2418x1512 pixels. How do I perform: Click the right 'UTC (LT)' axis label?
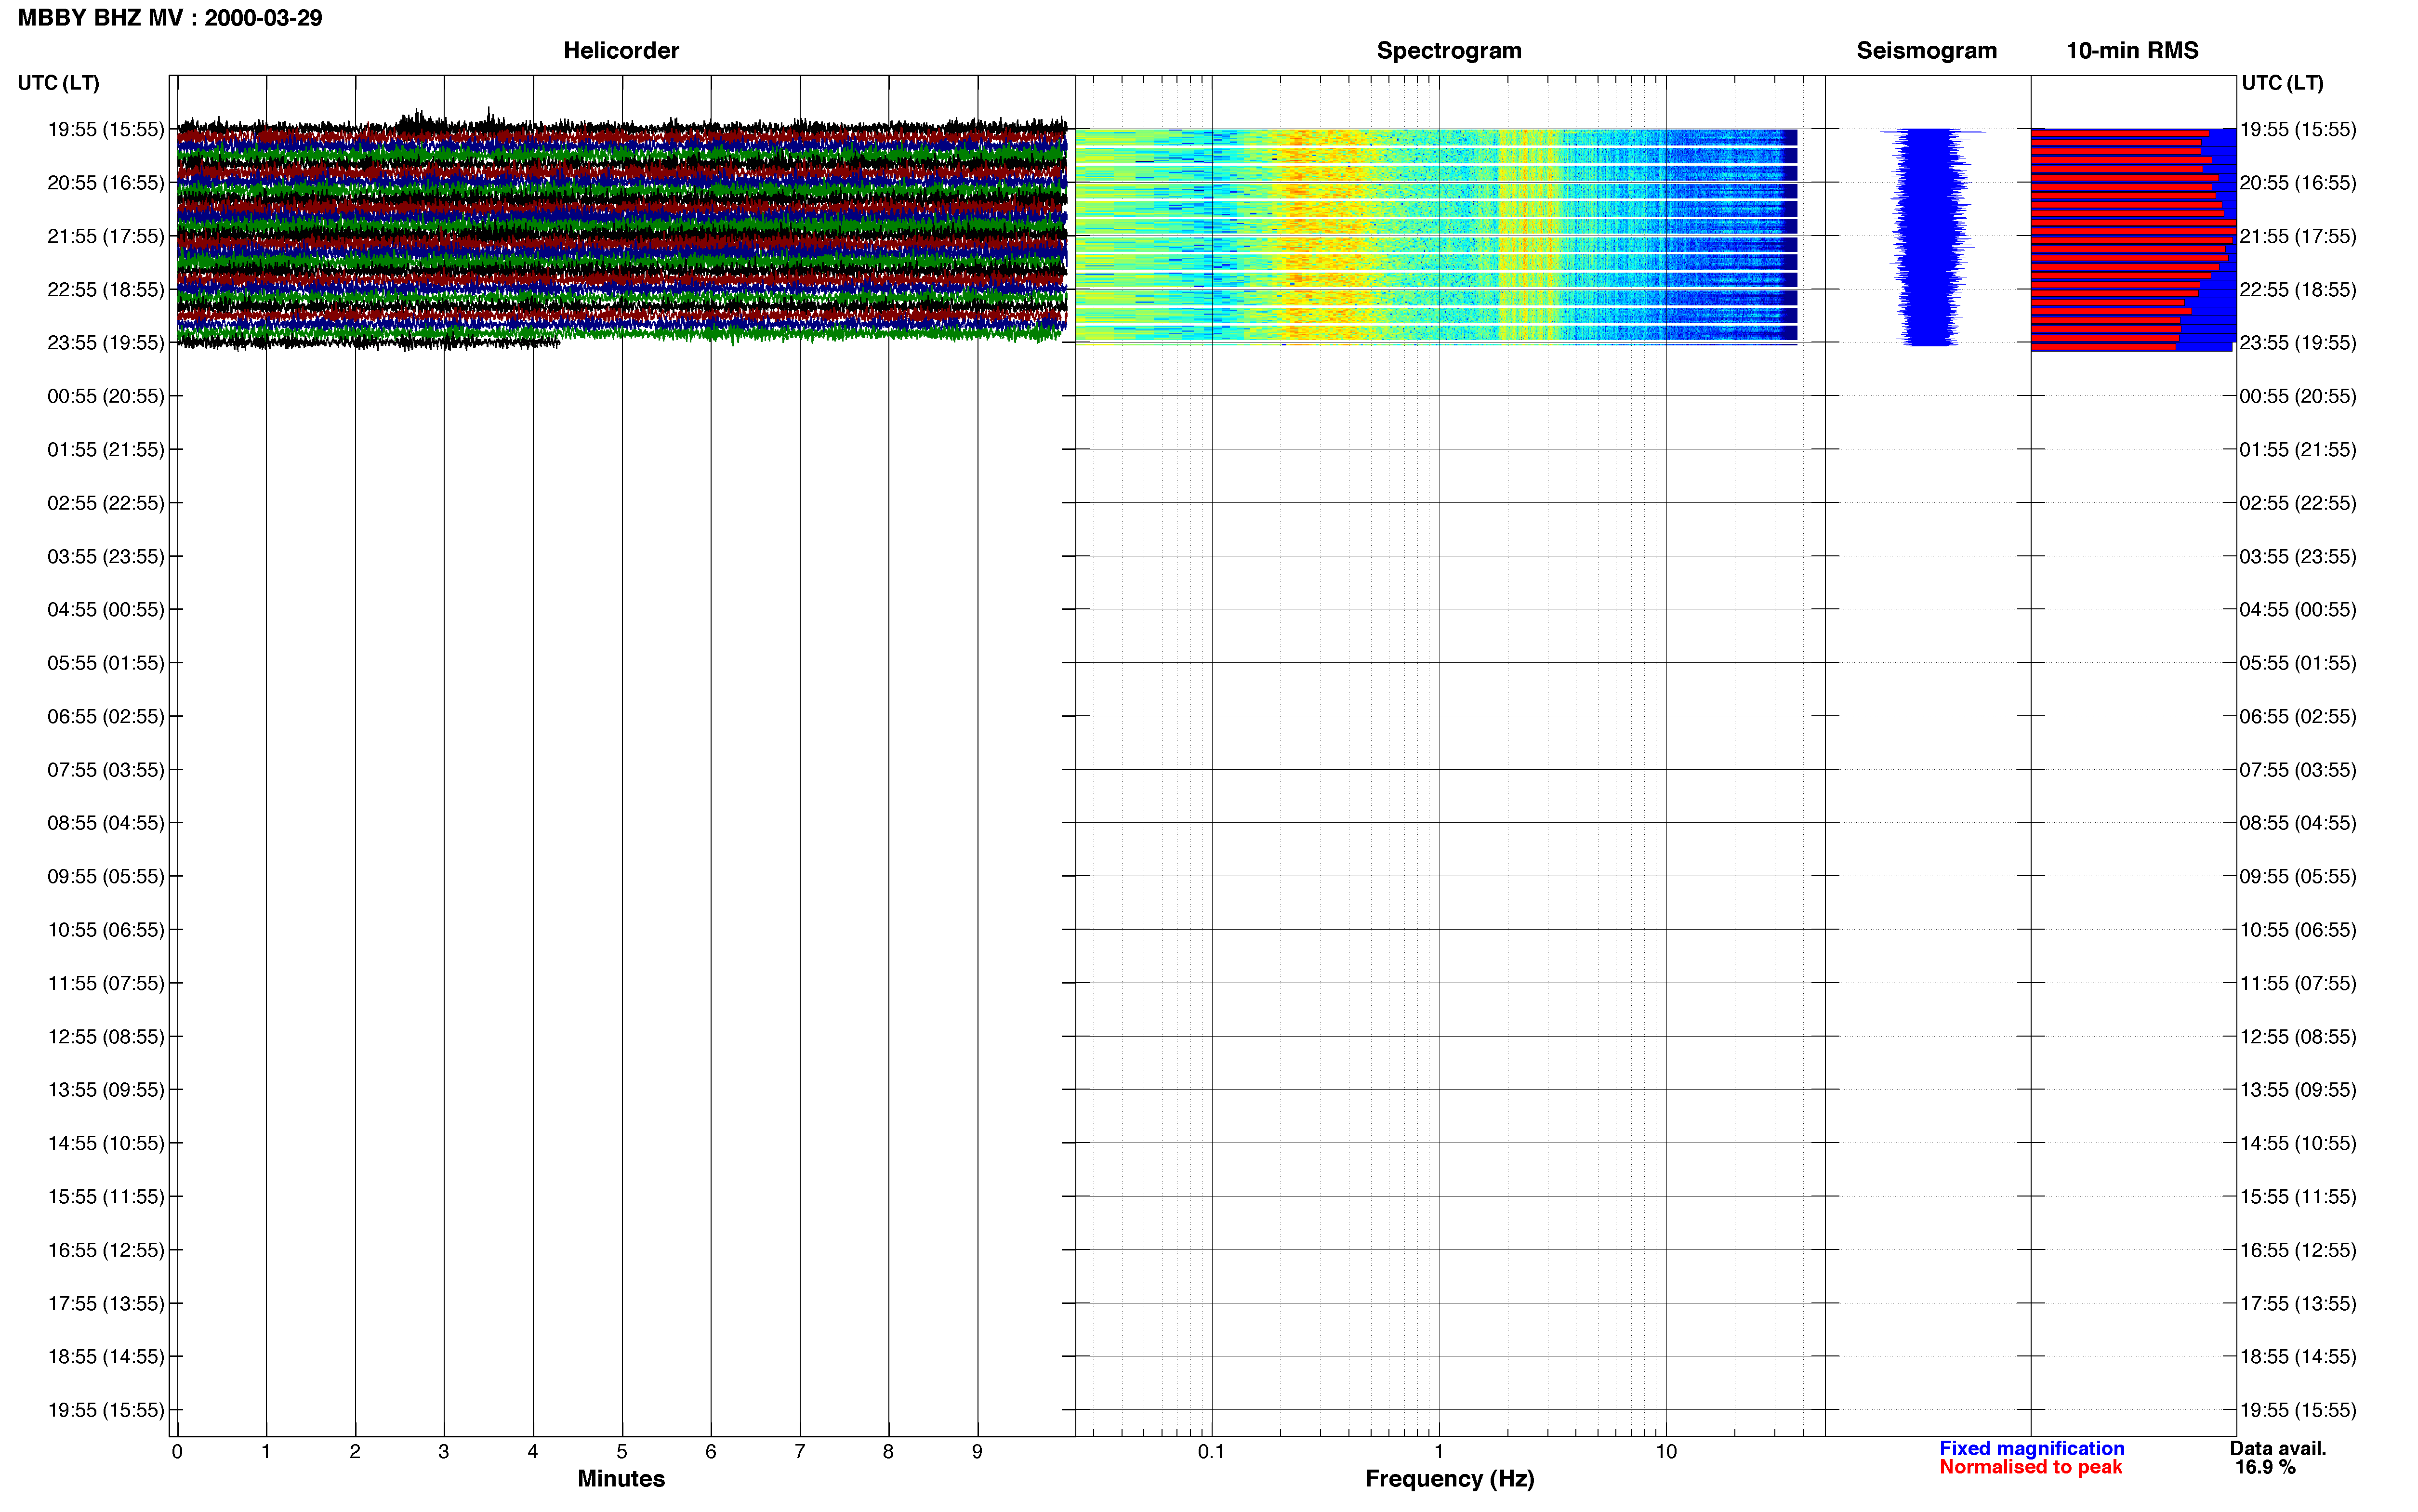coord(2282,83)
